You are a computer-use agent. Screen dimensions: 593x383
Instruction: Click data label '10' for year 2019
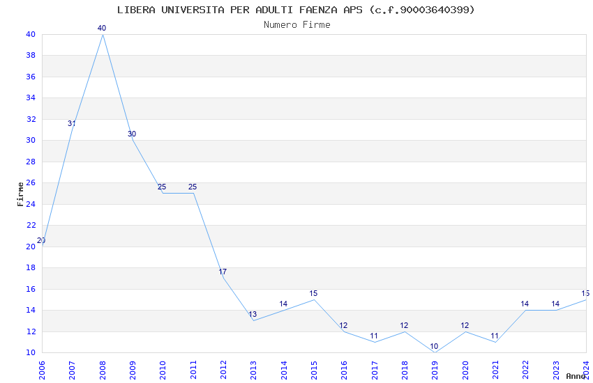tap(434, 346)
